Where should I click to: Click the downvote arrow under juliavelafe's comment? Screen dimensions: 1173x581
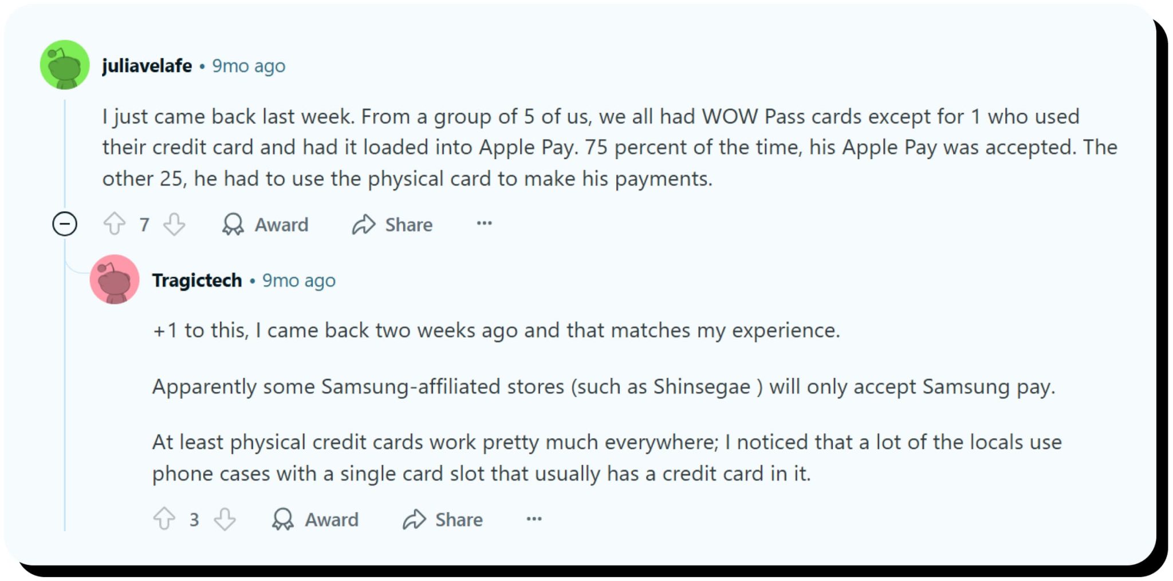click(174, 224)
